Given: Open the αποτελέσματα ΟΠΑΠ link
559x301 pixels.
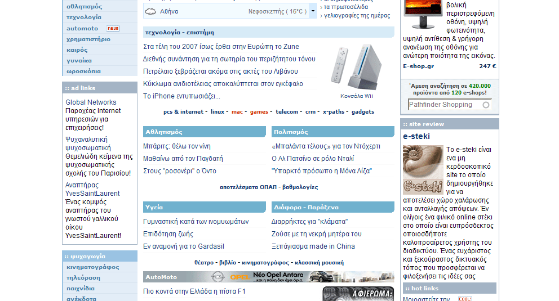Looking at the screenshot, I should (x=248, y=187).
